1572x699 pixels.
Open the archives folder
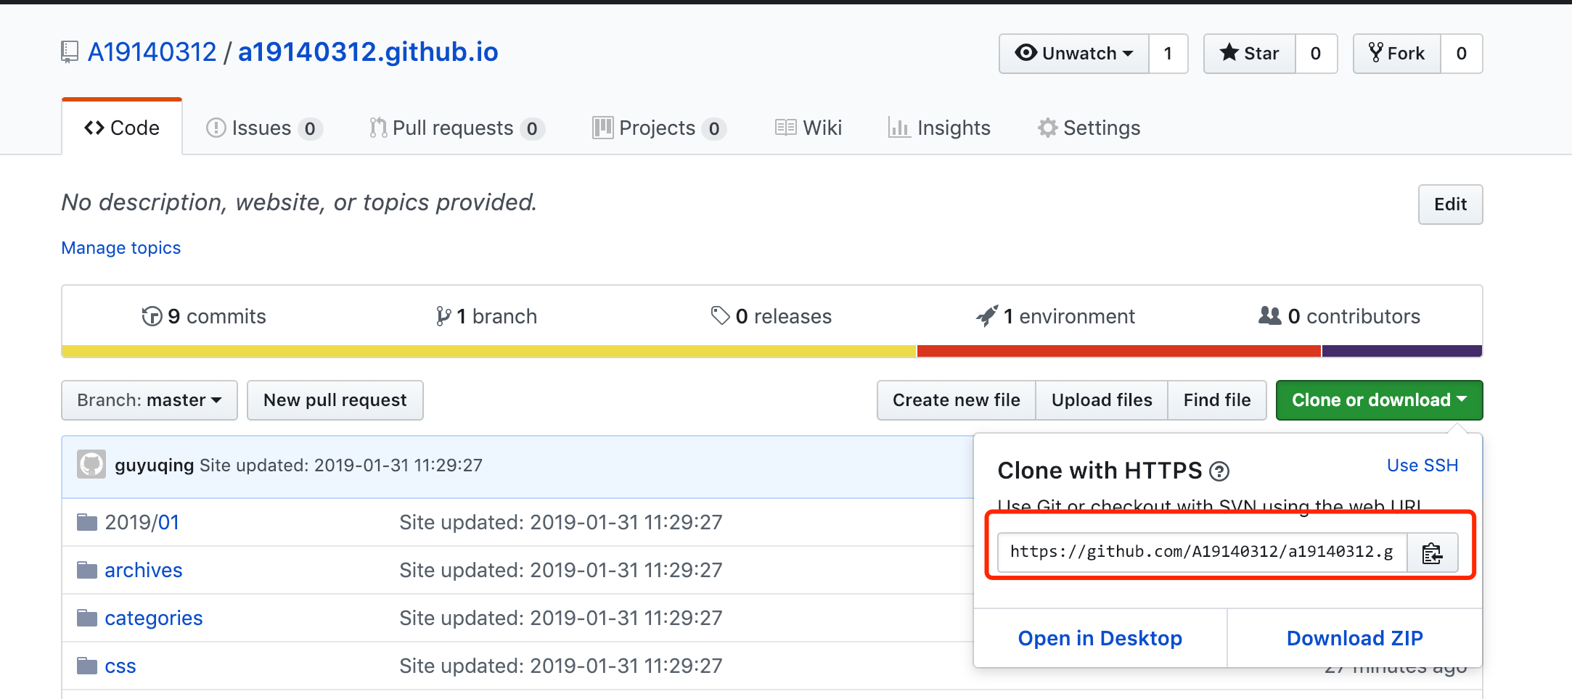(143, 571)
